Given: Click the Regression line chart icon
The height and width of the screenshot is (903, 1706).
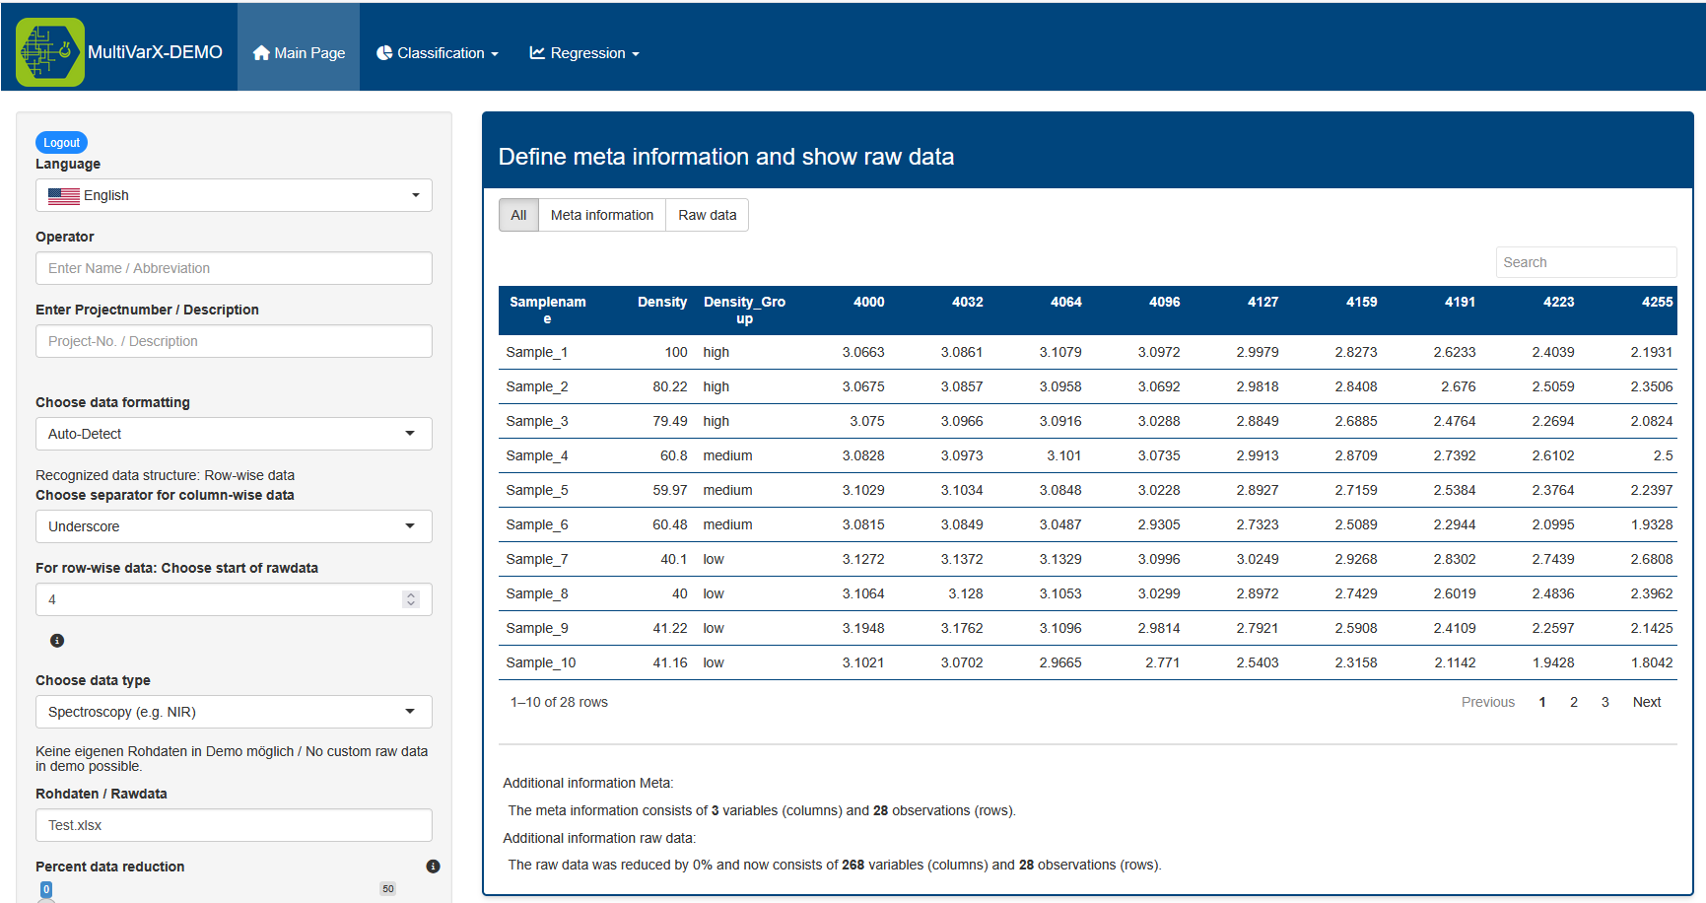Looking at the screenshot, I should (x=537, y=53).
